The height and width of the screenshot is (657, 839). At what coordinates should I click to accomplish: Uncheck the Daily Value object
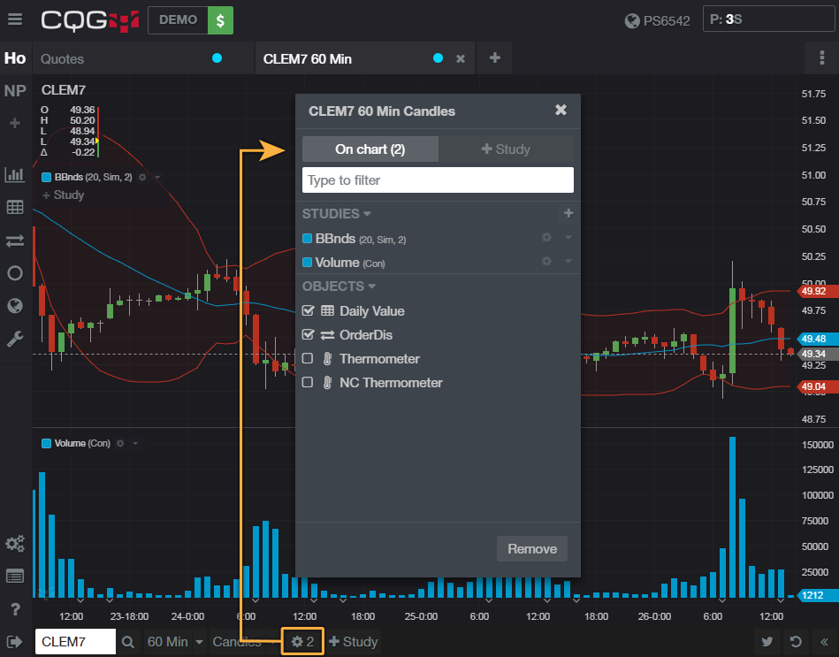pos(308,311)
